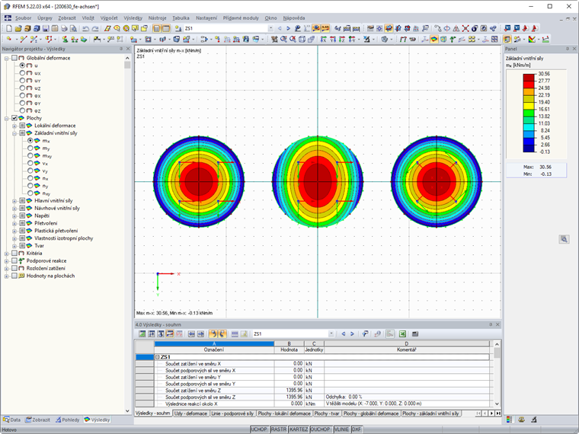This screenshot has height=434, width=579.
Task: Switch to the Data navigator tab
Action: (12, 420)
